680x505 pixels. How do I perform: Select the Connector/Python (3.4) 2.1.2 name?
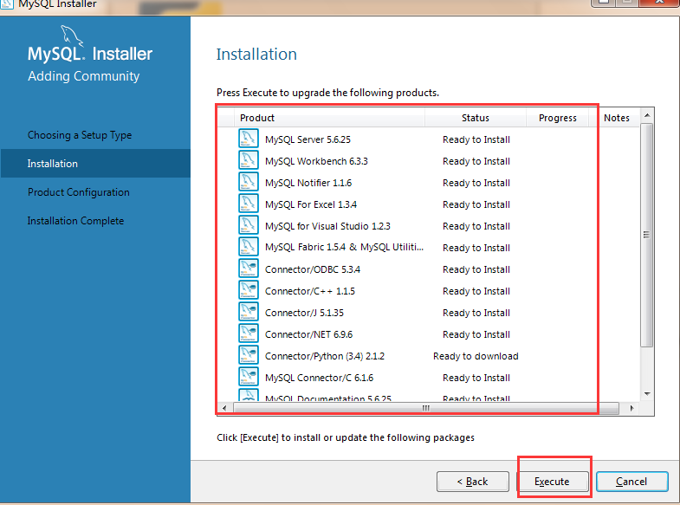pyautogui.click(x=325, y=356)
